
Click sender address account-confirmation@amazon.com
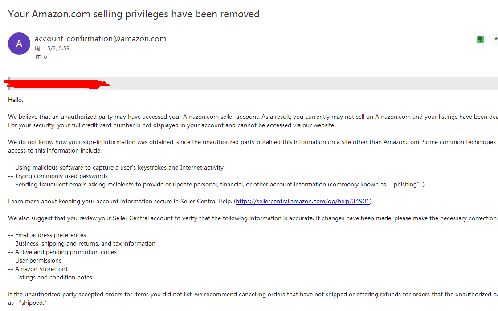coord(101,39)
